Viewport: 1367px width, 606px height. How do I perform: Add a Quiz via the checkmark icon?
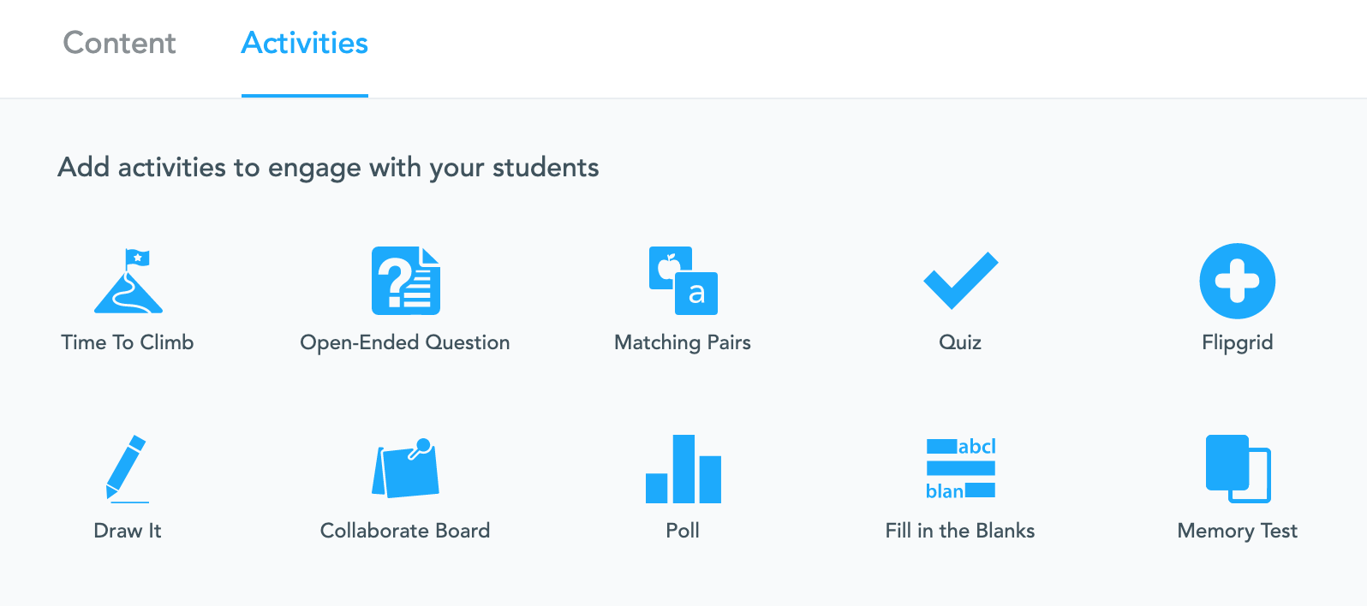[960, 281]
